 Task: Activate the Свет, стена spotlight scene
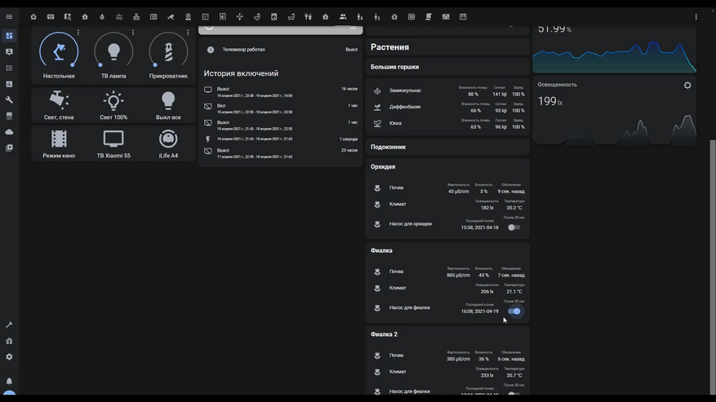click(59, 100)
